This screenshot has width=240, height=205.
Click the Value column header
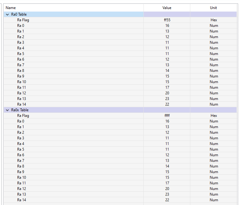click(x=167, y=8)
